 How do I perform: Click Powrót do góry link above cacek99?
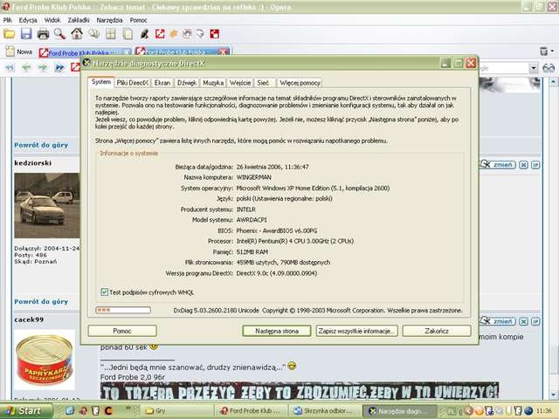(41, 302)
